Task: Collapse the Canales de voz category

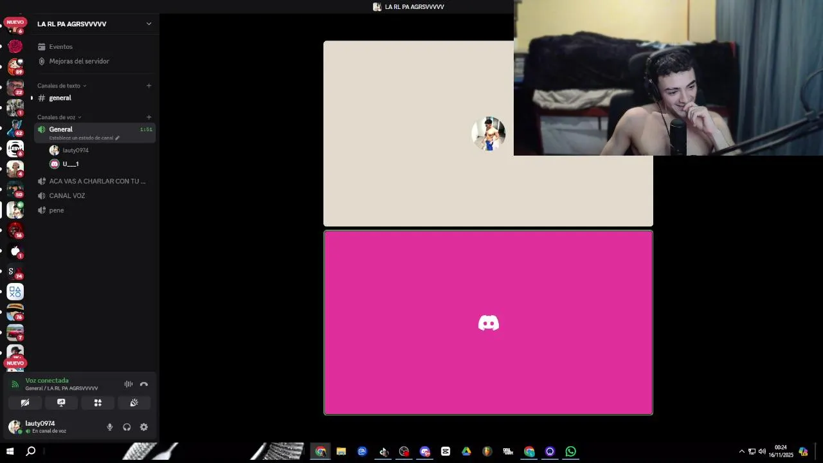Action: 59,117
